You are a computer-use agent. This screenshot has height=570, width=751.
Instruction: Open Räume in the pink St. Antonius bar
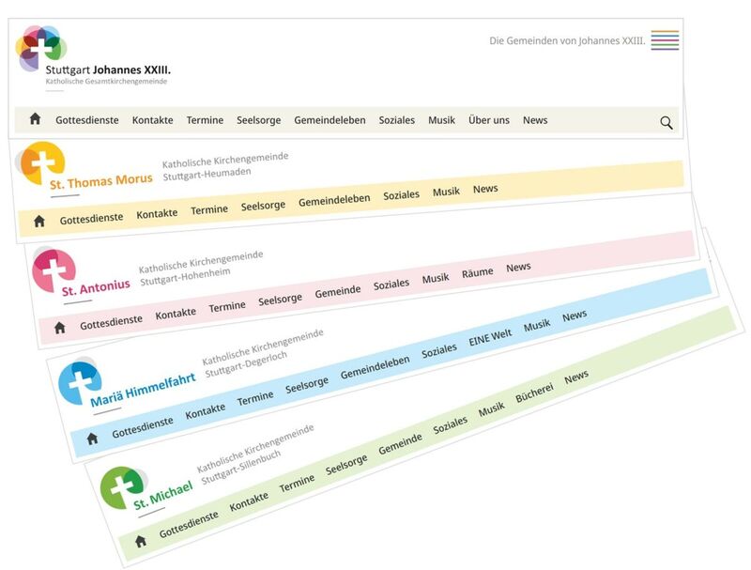click(477, 273)
